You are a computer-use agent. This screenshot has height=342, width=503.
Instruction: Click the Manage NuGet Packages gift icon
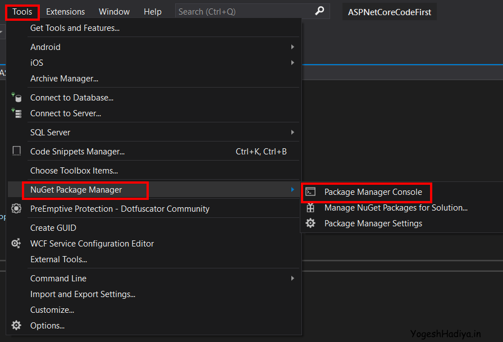310,208
